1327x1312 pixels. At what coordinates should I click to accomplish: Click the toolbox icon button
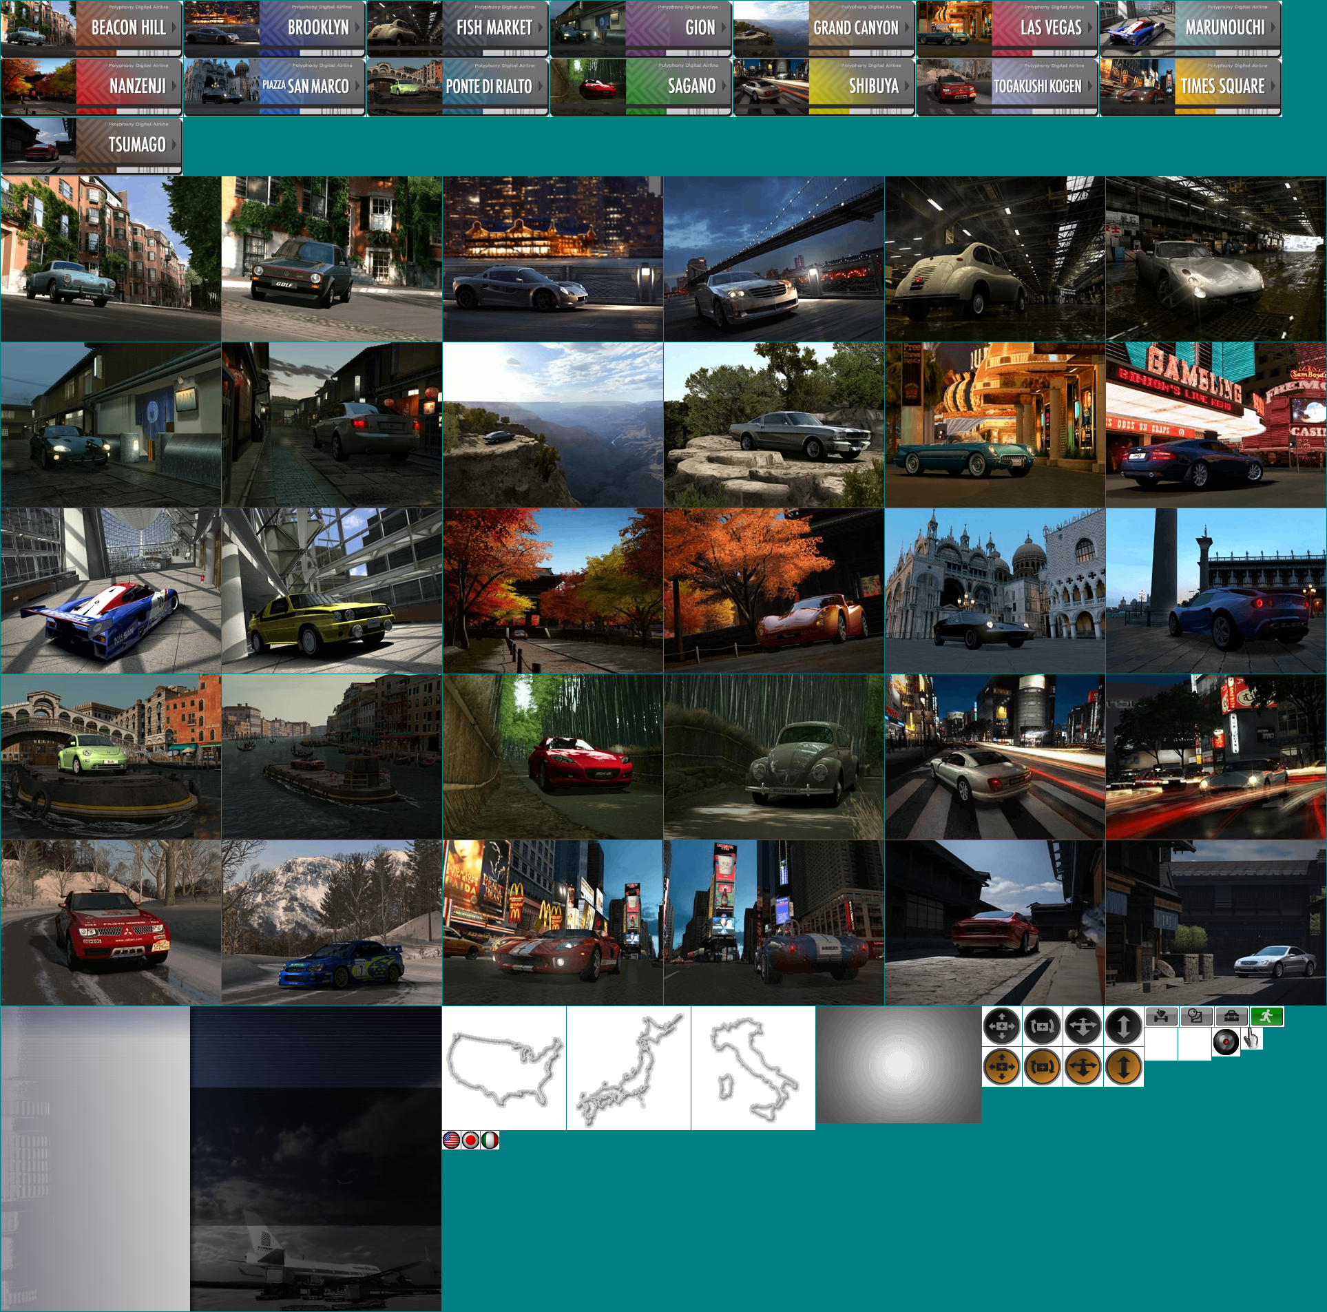(x=1231, y=1016)
